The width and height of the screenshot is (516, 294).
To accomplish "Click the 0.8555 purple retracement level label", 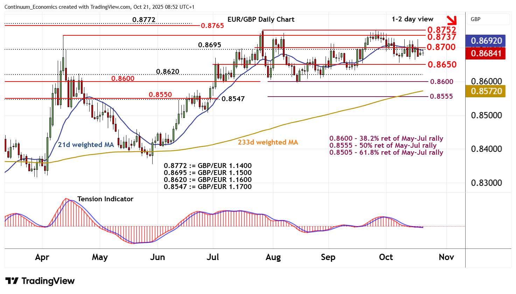I will pyautogui.click(x=441, y=96).
